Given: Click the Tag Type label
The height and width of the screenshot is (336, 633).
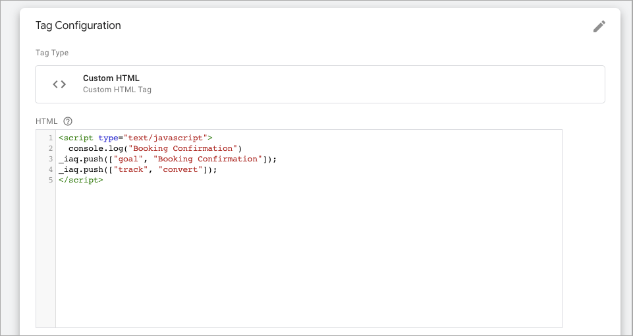Looking at the screenshot, I should 52,53.
